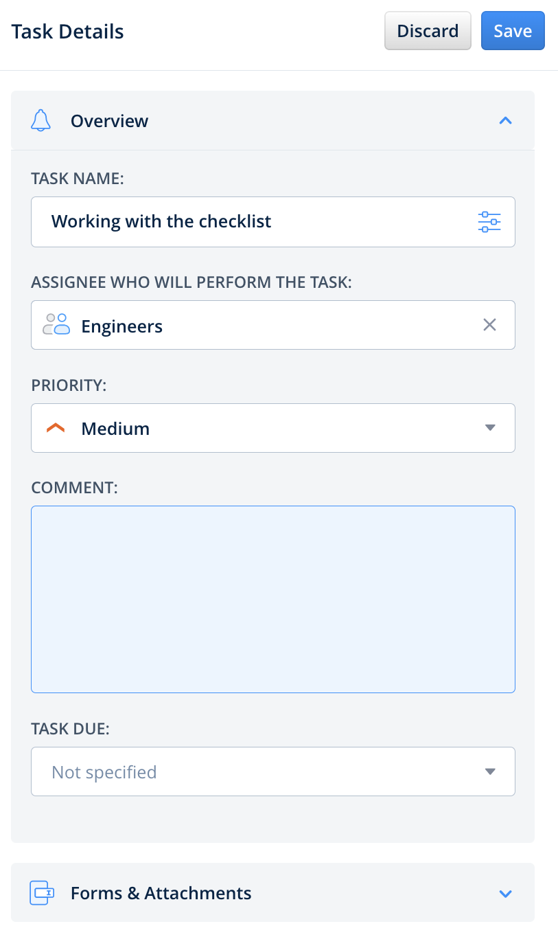
Task: Click inside the Comment text area
Action: tap(273, 599)
